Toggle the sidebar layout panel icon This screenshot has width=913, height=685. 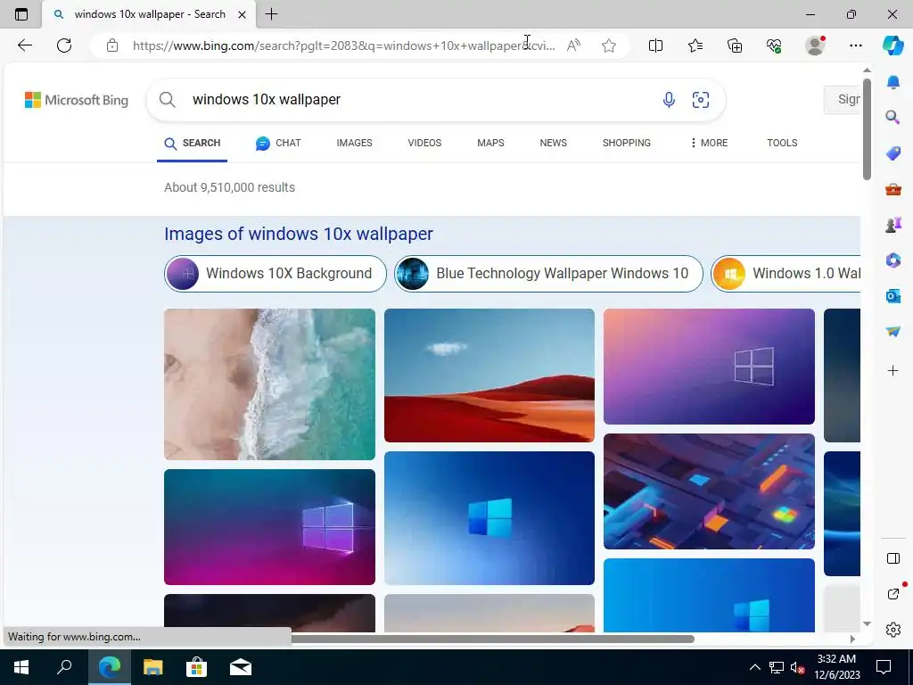click(x=892, y=558)
